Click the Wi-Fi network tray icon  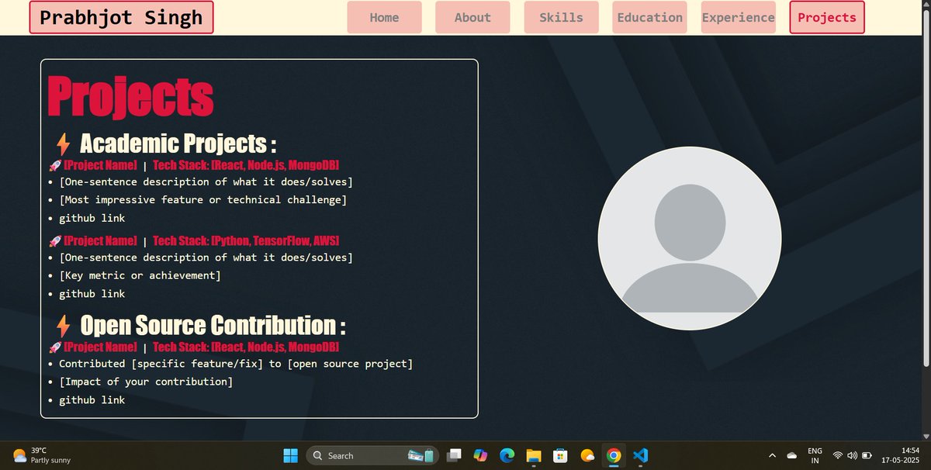pos(838,455)
